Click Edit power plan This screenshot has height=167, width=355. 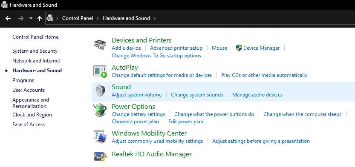tap(186, 122)
